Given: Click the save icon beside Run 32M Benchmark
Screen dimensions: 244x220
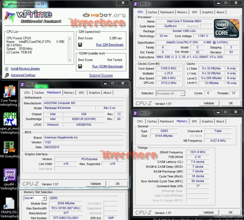Looking at the screenshot, I should click(80, 45).
